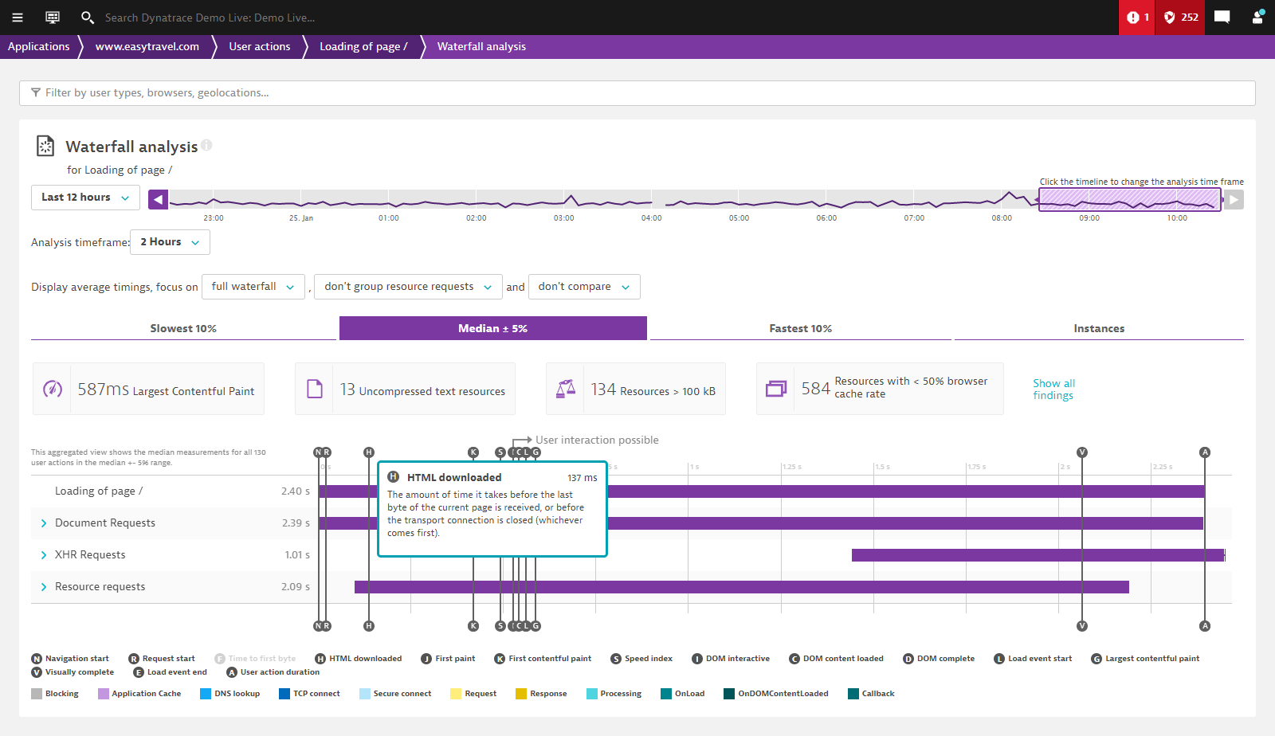Image resolution: width=1275 pixels, height=736 pixels.
Task: Click the browser cache rate windows icon
Action: click(776, 389)
